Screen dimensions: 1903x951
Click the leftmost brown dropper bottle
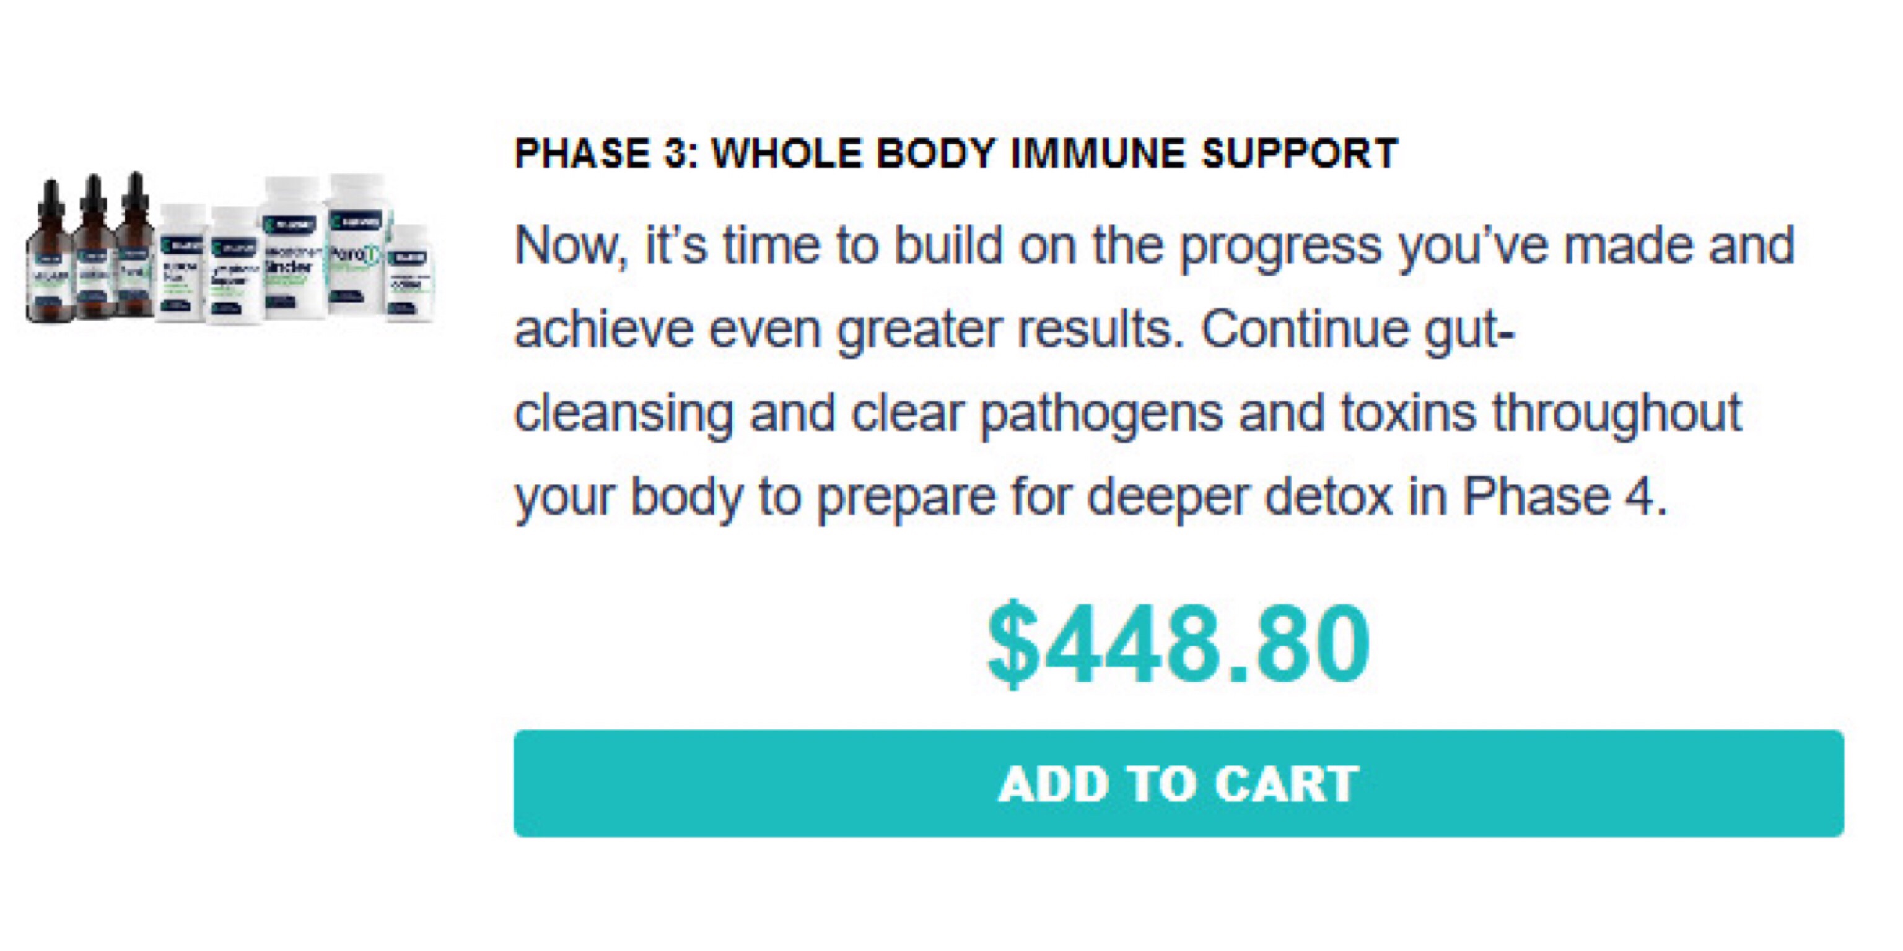pos(50,251)
